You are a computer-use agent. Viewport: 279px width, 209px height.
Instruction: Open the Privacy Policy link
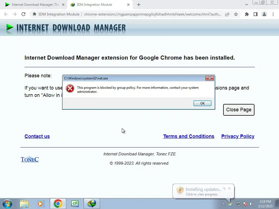238,136
